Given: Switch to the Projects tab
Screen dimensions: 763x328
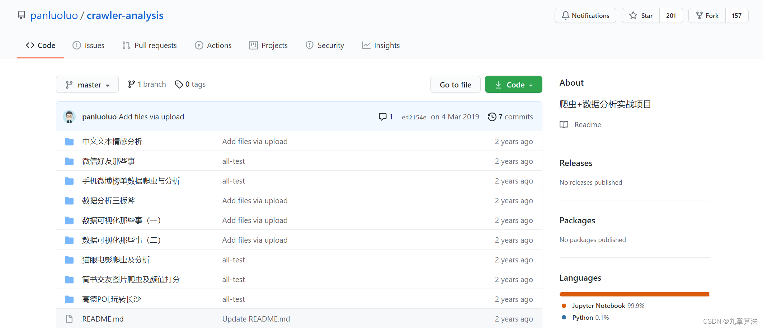Looking at the screenshot, I should [x=269, y=46].
